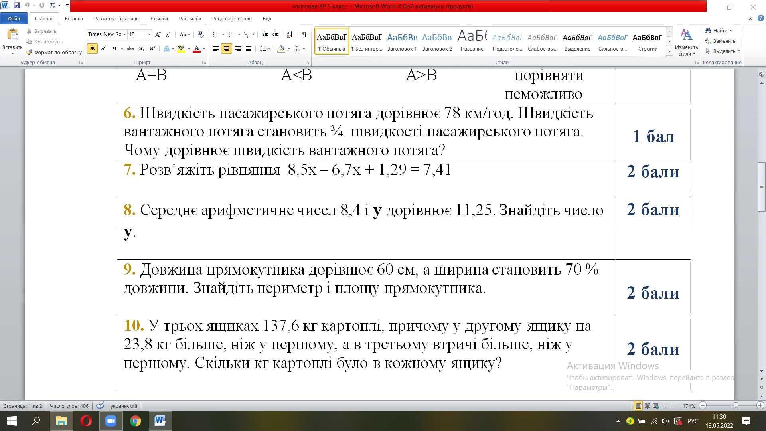This screenshot has height=431, width=766.
Task: Switch to the Рецензирование tab
Action: [231, 18]
